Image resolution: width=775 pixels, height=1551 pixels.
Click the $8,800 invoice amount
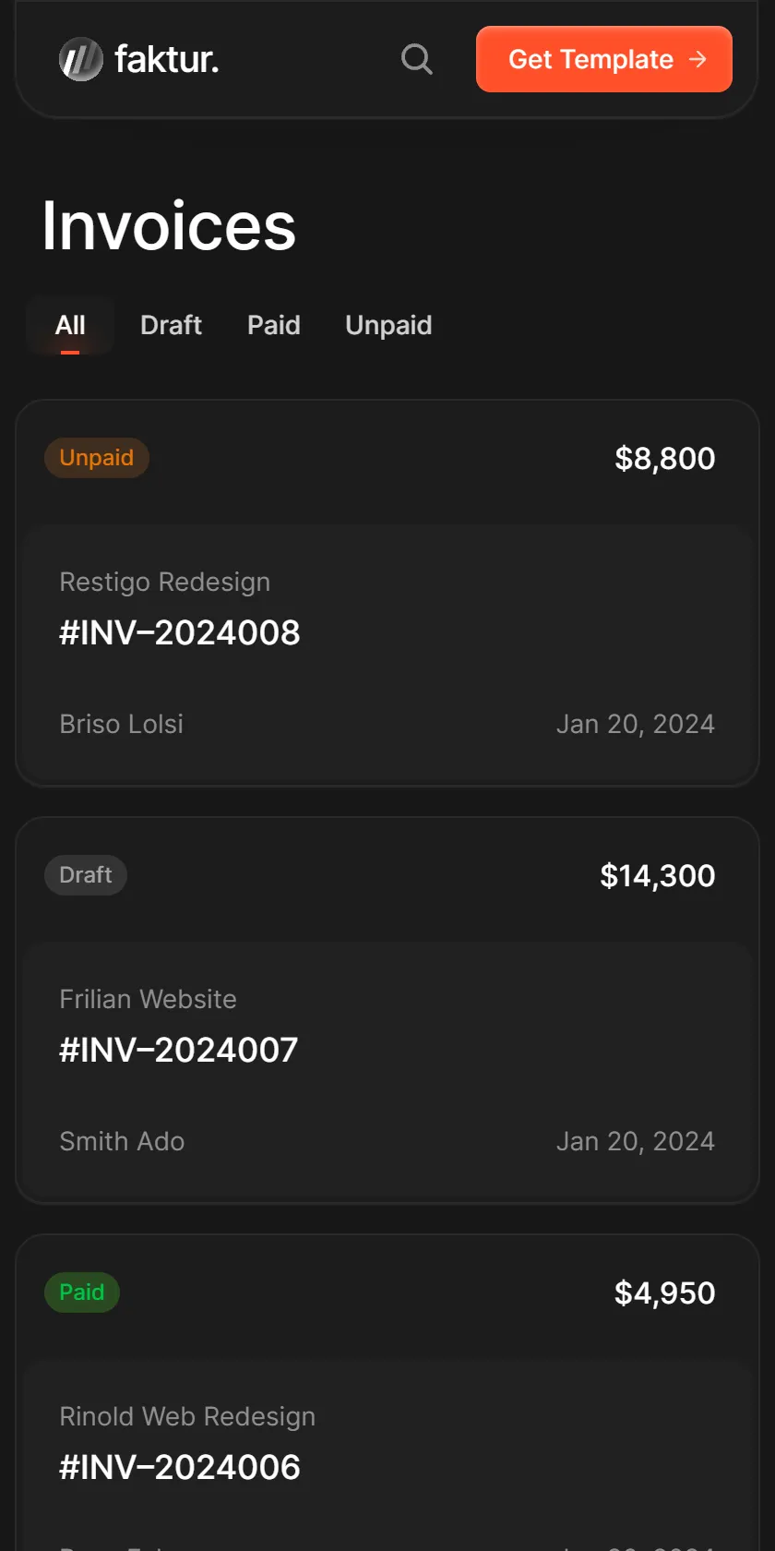(x=665, y=458)
